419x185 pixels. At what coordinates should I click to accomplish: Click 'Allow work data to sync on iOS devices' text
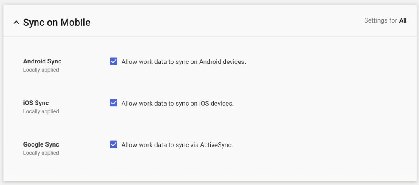pyautogui.click(x=178, y=103)
